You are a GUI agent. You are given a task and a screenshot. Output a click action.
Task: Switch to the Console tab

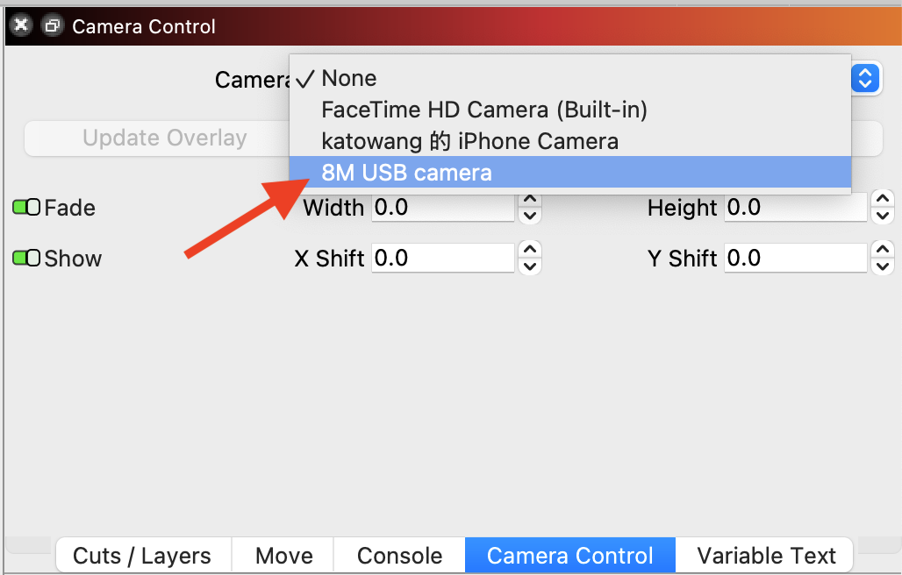[400, 556]
